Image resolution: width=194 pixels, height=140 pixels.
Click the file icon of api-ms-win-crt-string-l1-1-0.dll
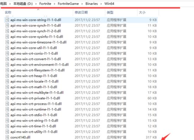tap(7, 120)
